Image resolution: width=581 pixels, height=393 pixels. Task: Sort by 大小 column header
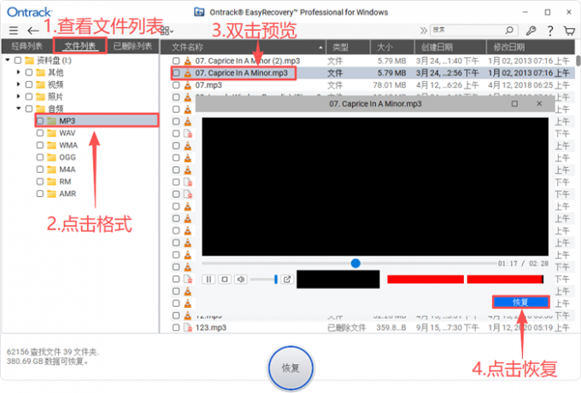click(x=392, y=47)
